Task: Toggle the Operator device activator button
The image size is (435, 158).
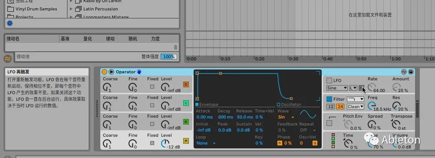Action: point(104,72)
